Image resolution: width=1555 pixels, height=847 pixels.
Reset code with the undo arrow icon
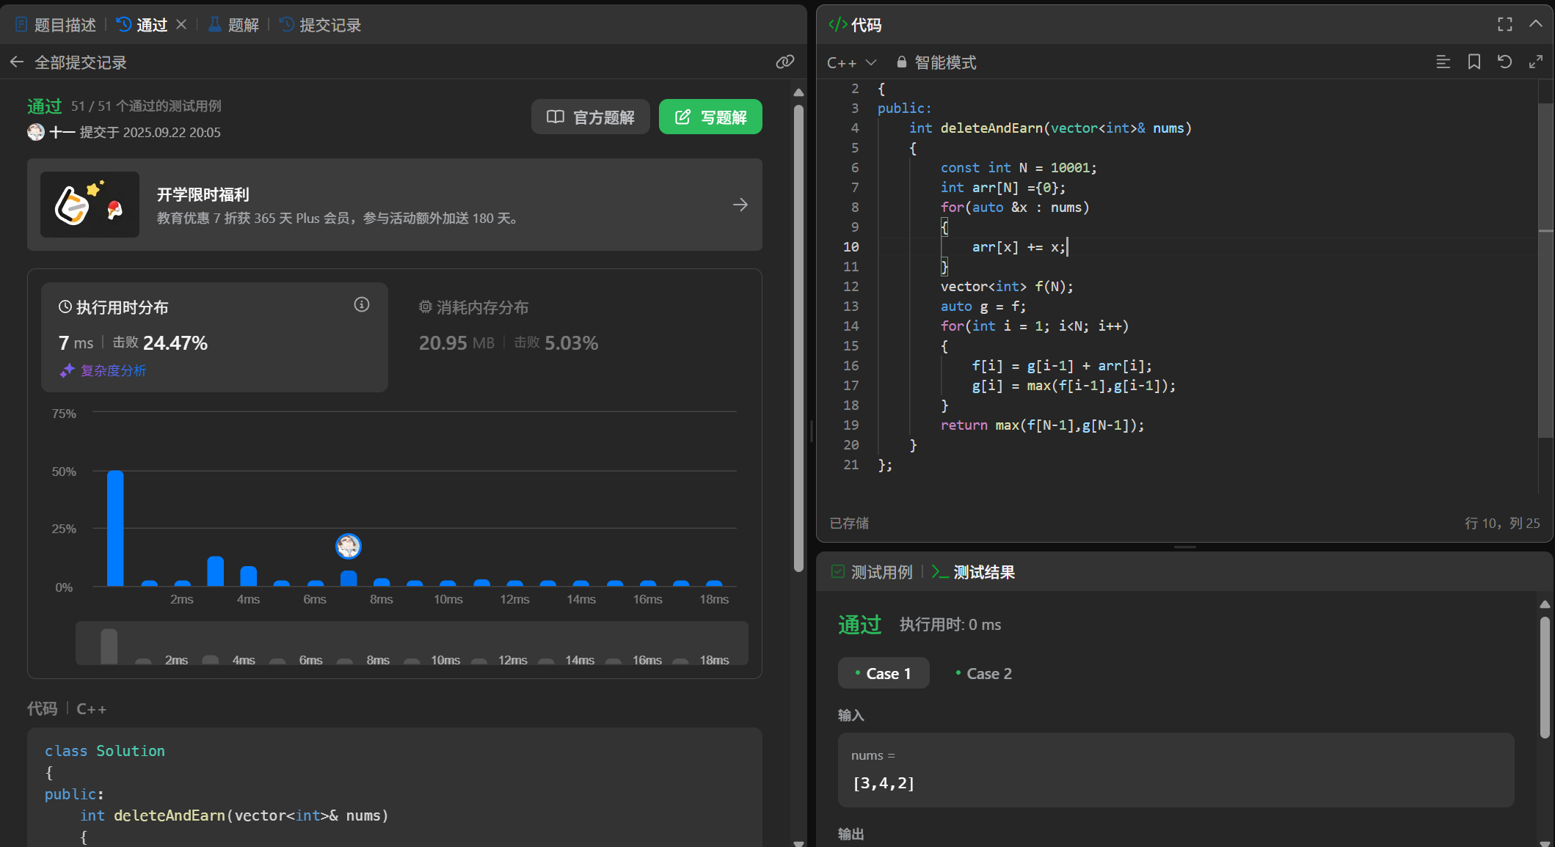(x=1504, y=62)
